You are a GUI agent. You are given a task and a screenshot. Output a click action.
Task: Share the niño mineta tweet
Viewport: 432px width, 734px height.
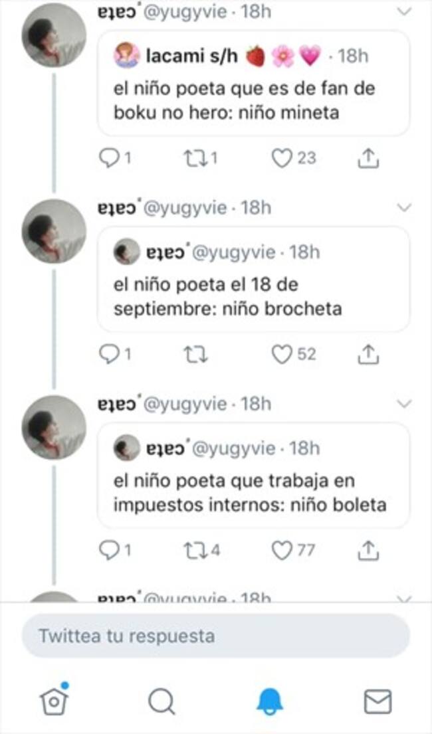[x=368, y=159]
